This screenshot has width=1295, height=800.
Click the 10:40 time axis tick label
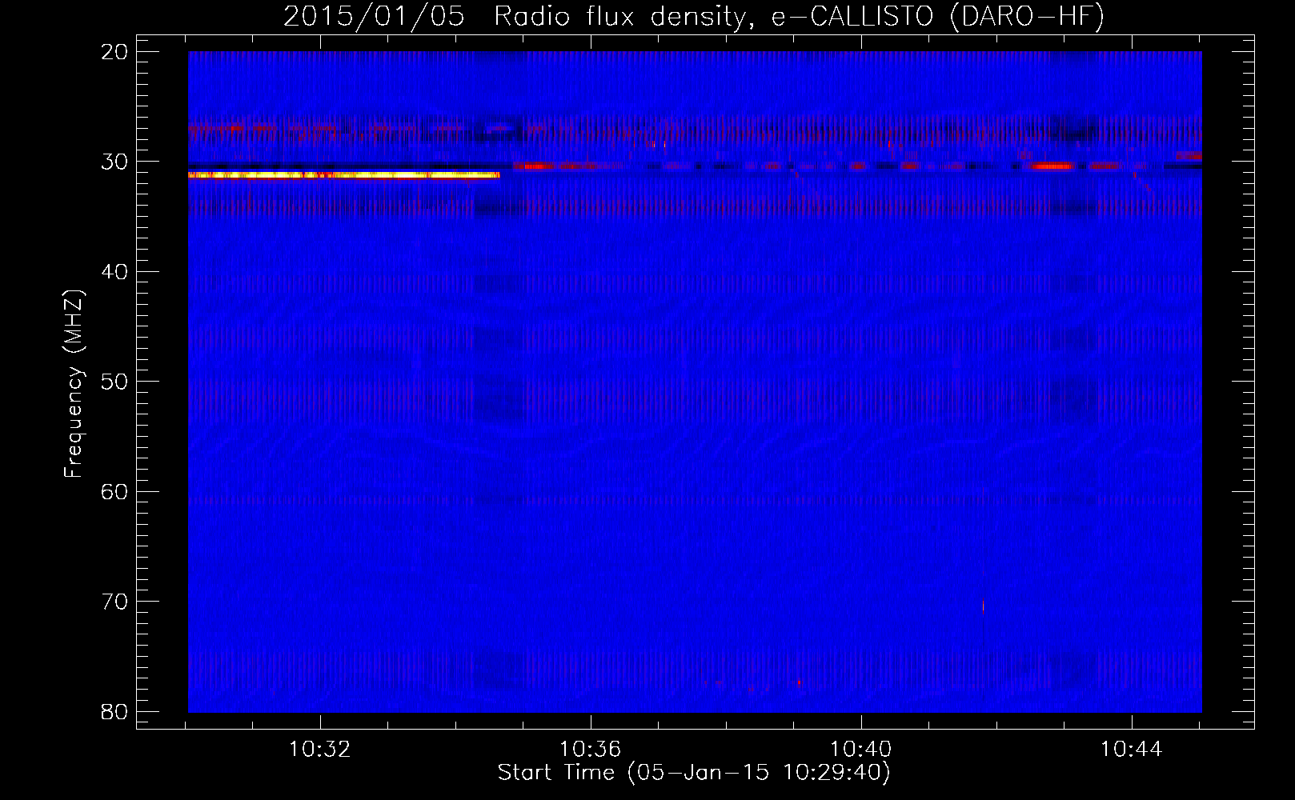[861, 750]
